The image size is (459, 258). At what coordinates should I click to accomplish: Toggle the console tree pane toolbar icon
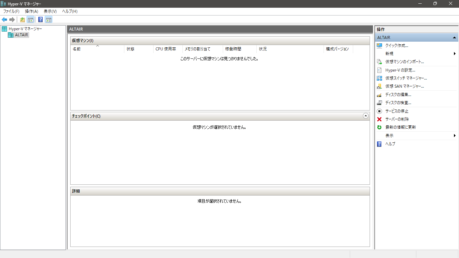pyautogui.click(x=30, y=19)
